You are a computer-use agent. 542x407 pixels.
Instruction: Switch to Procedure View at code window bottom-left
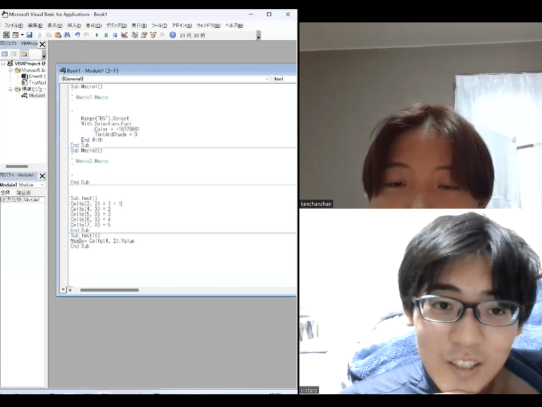(63, 290)
